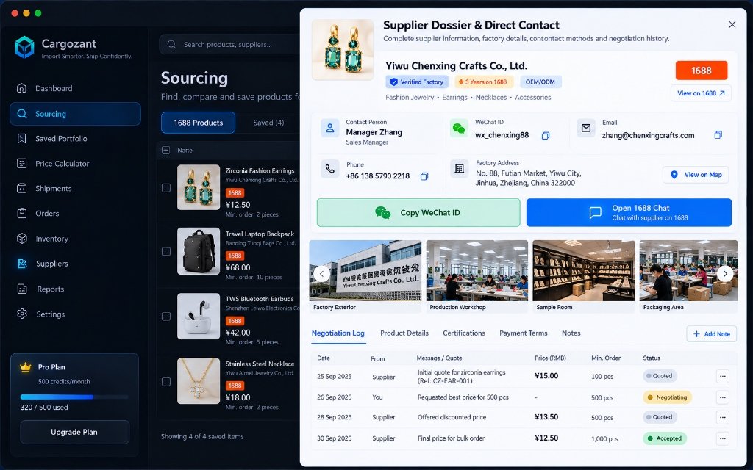Switch to the Product Details tab
753x470 pixels.
tap(404, 333)
